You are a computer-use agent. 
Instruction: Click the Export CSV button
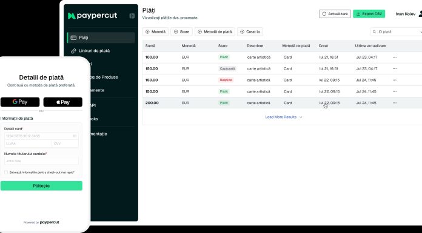click(x=369, y=14)
